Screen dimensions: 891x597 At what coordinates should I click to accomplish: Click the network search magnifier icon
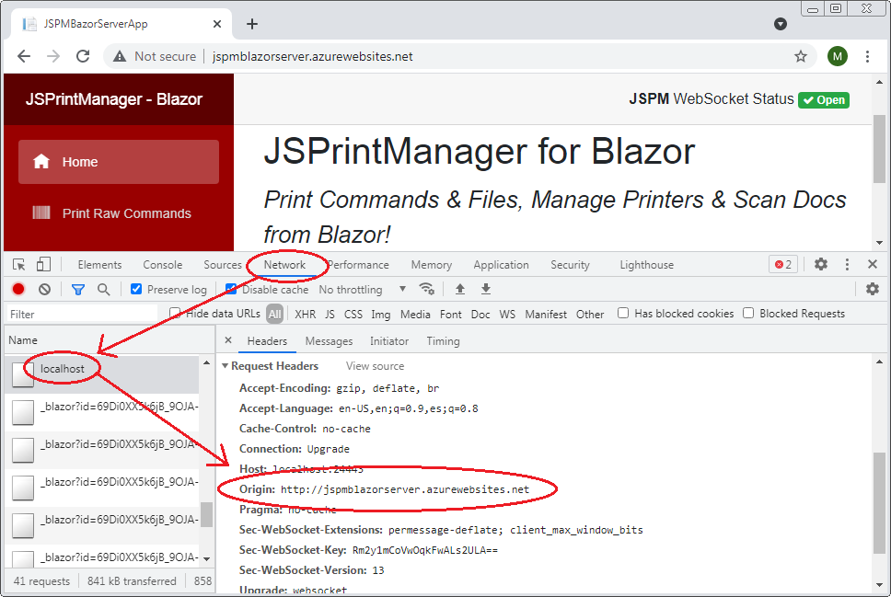[x=103, y=289]
